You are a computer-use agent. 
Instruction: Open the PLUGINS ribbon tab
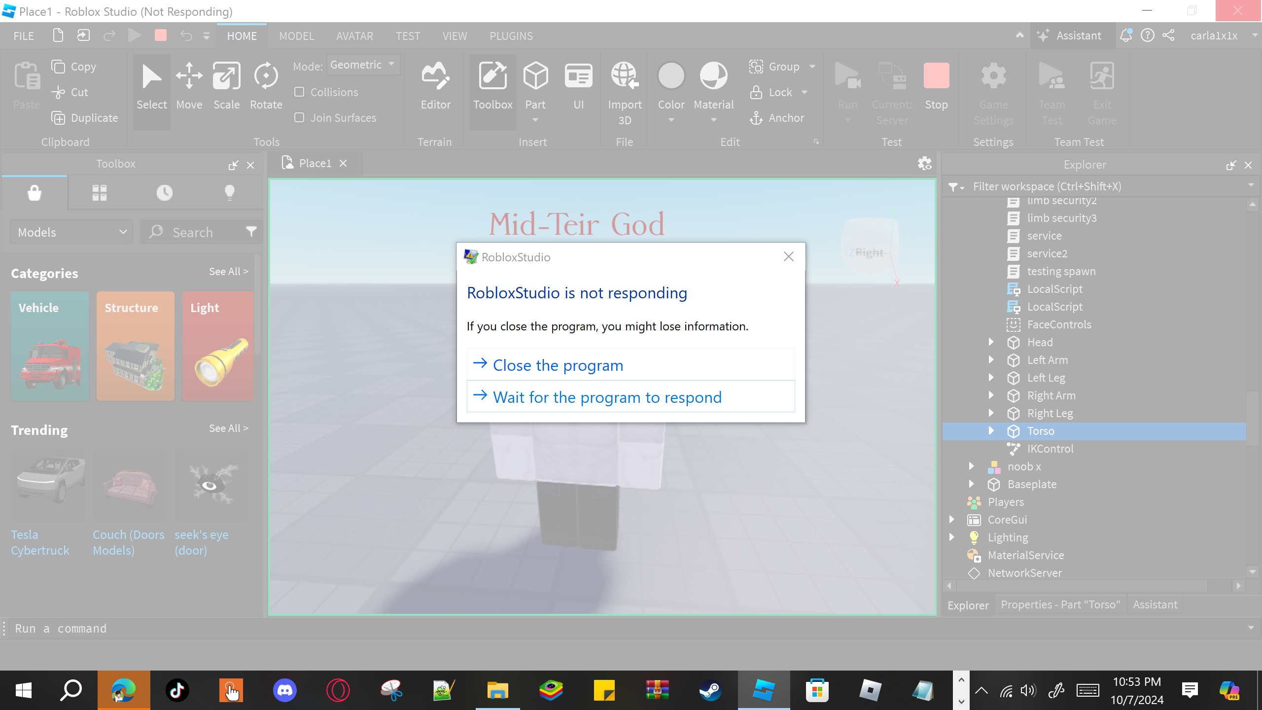(x=511, y=36)
